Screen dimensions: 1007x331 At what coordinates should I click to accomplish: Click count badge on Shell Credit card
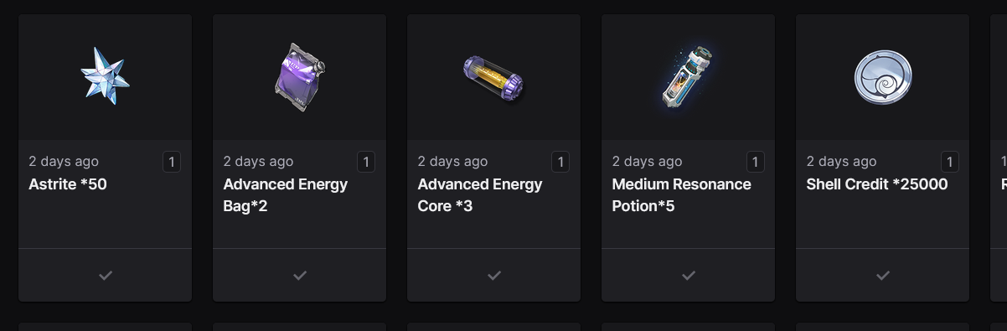(949, 162)
